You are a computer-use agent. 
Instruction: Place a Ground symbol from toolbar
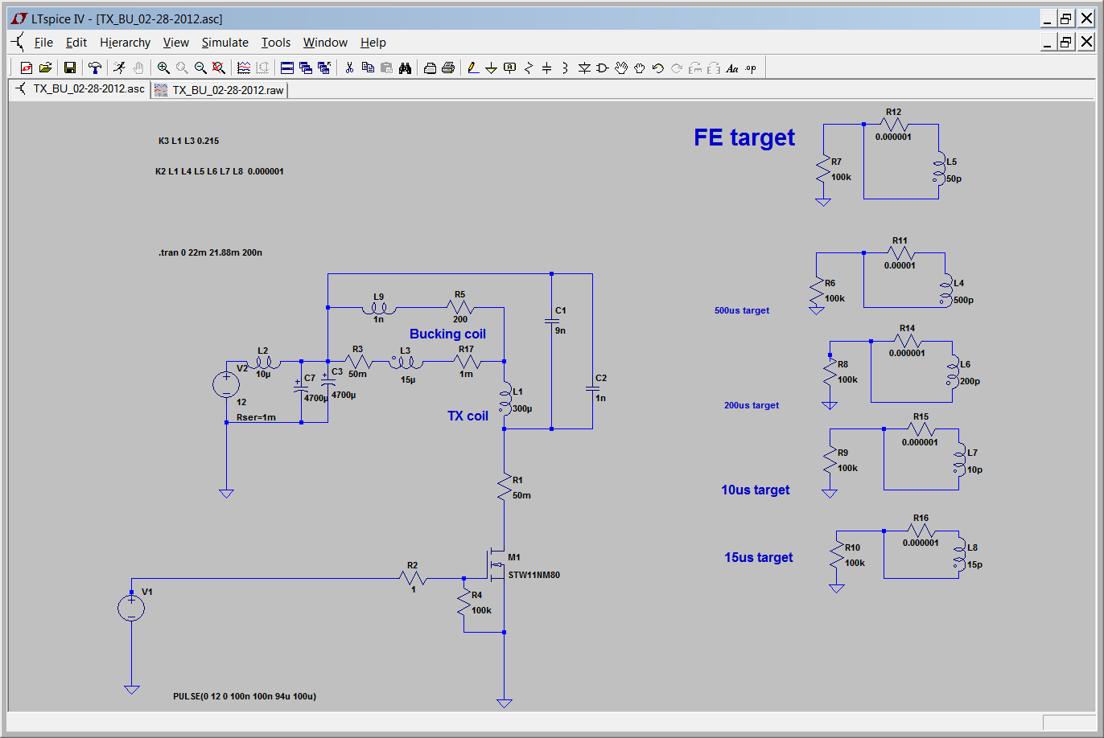pyautogui.click(x=491, y=68)
